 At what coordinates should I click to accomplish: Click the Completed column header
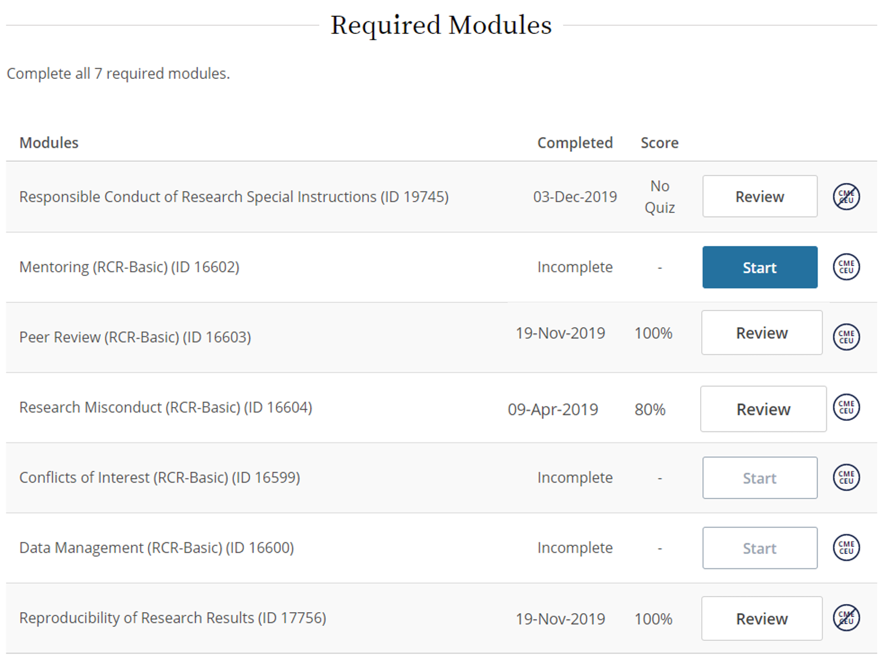point(575,143)
